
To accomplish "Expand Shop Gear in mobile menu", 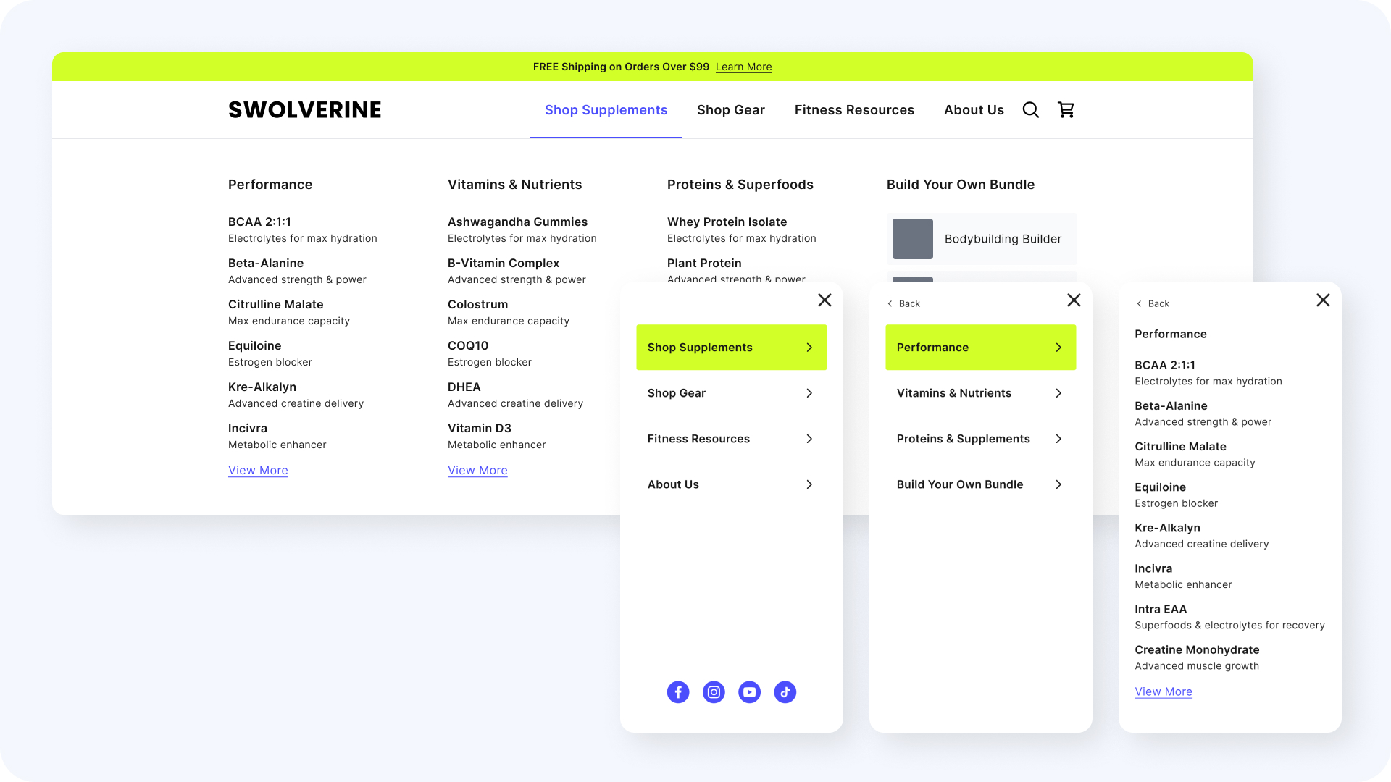I will click(x=731, y=393).
